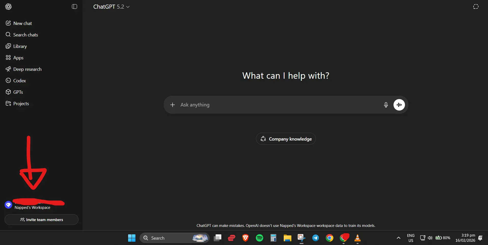This screenshot has height=245, width=488.
Task: Switch to Google Chrome in taskbar
Action: [330, 238]
